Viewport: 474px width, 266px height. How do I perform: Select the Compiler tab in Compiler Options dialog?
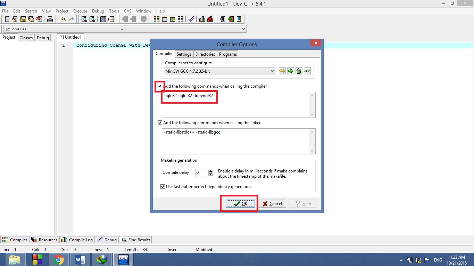(x=164, y=54)
